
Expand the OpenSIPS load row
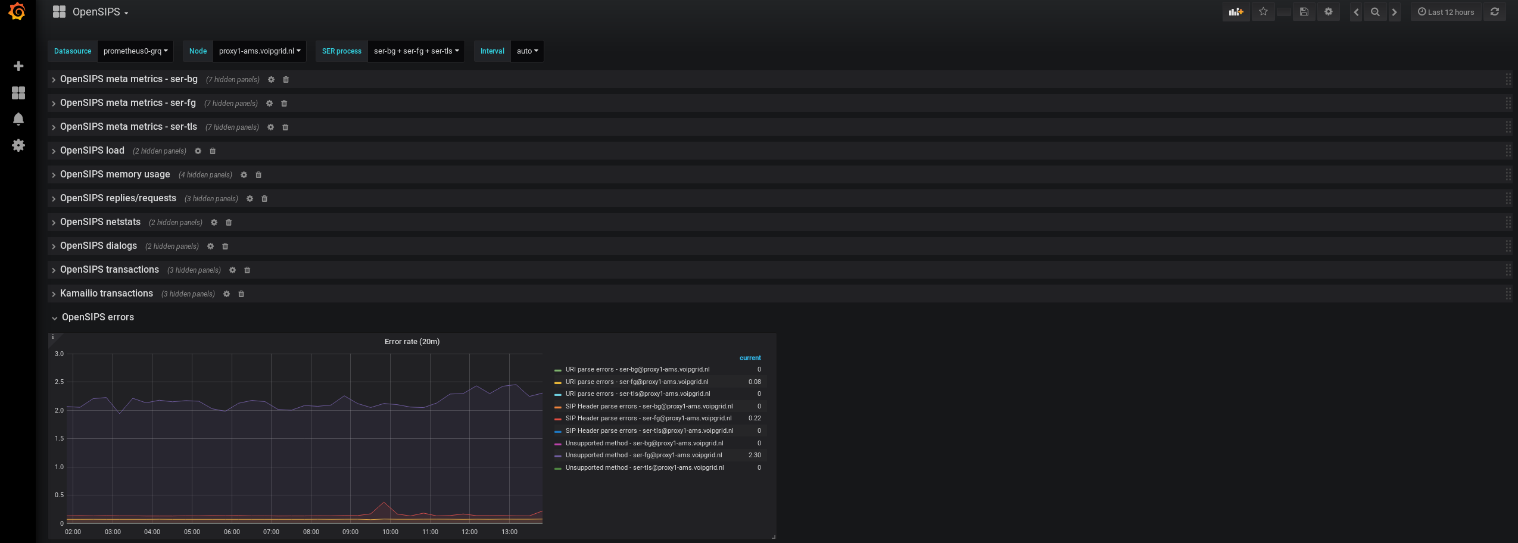coord(92,151)
